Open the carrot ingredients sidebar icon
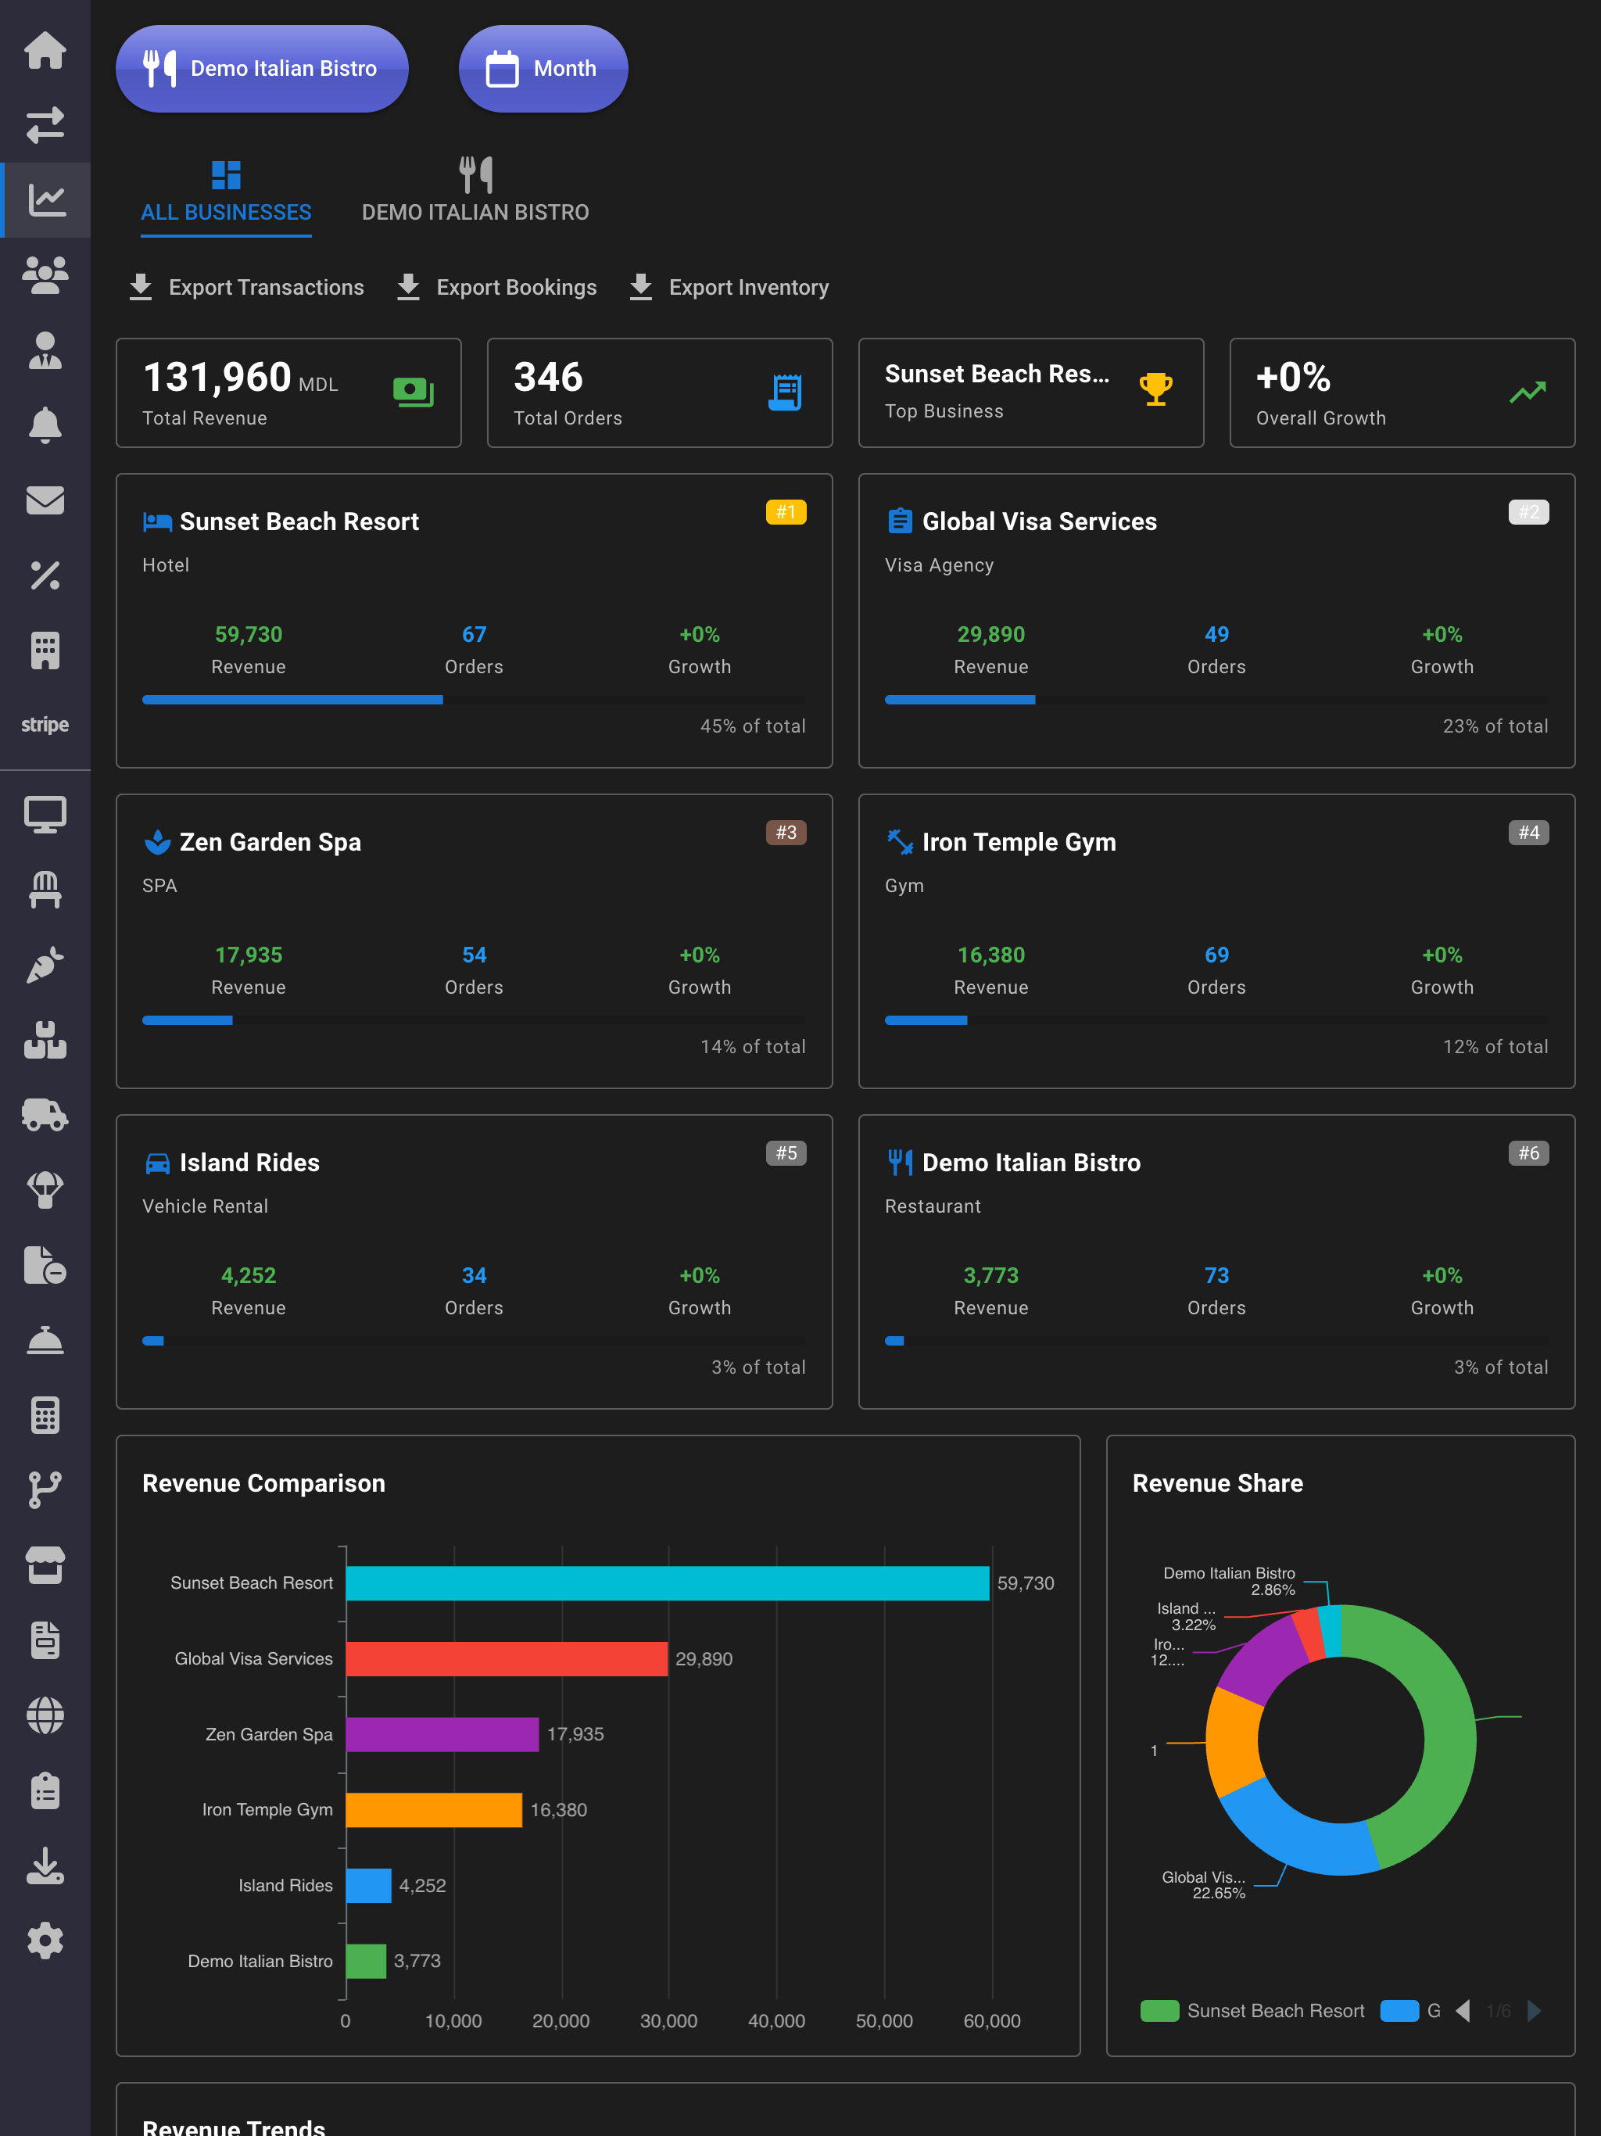The image size is (1601, 2136). tap(45, 965)
